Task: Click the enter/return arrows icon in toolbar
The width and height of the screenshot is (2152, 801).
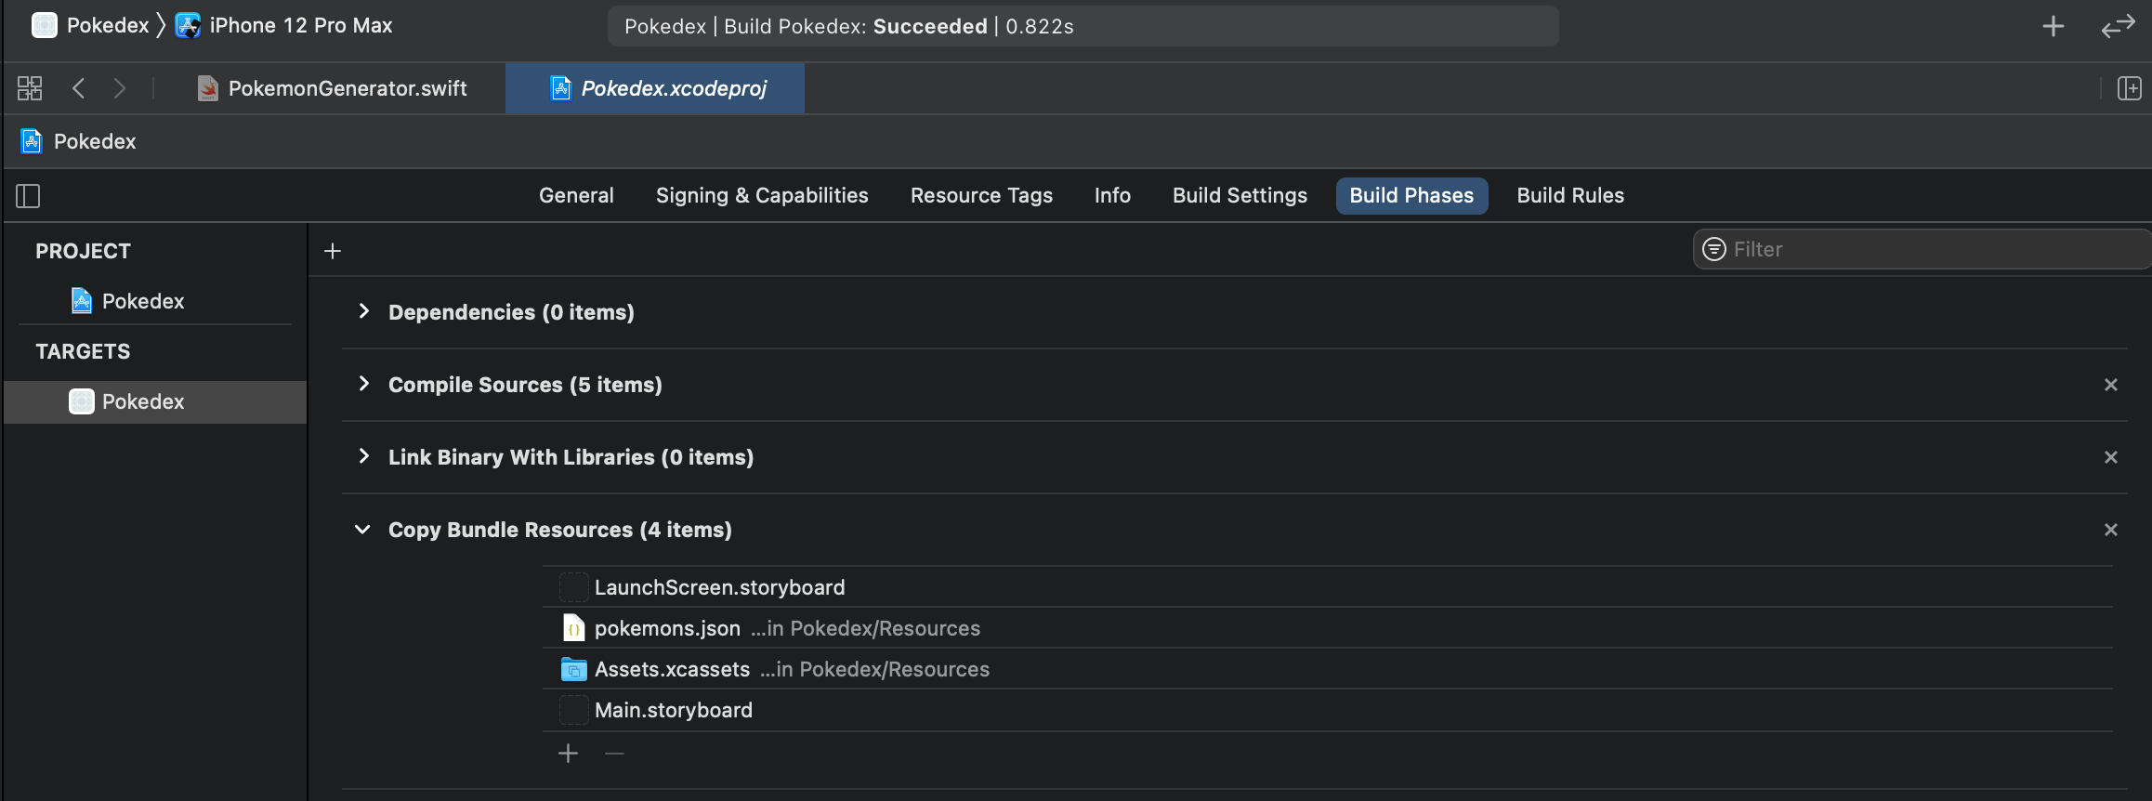Action: click(2119, 26)
